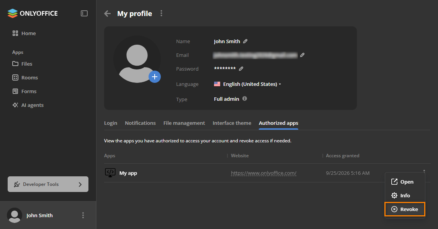Add profile photo with blue plus button
The height and width of the screenshot is (229, 438).
(x=154, y=77)
